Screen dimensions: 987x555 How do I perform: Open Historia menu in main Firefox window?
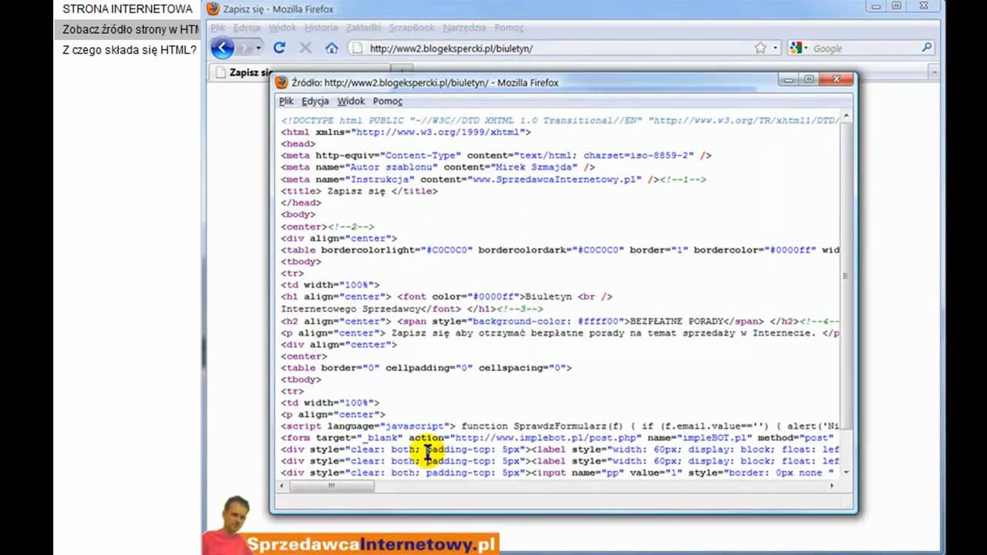pos(322,27)
